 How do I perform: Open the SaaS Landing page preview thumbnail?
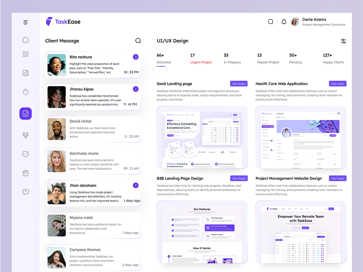202,137
